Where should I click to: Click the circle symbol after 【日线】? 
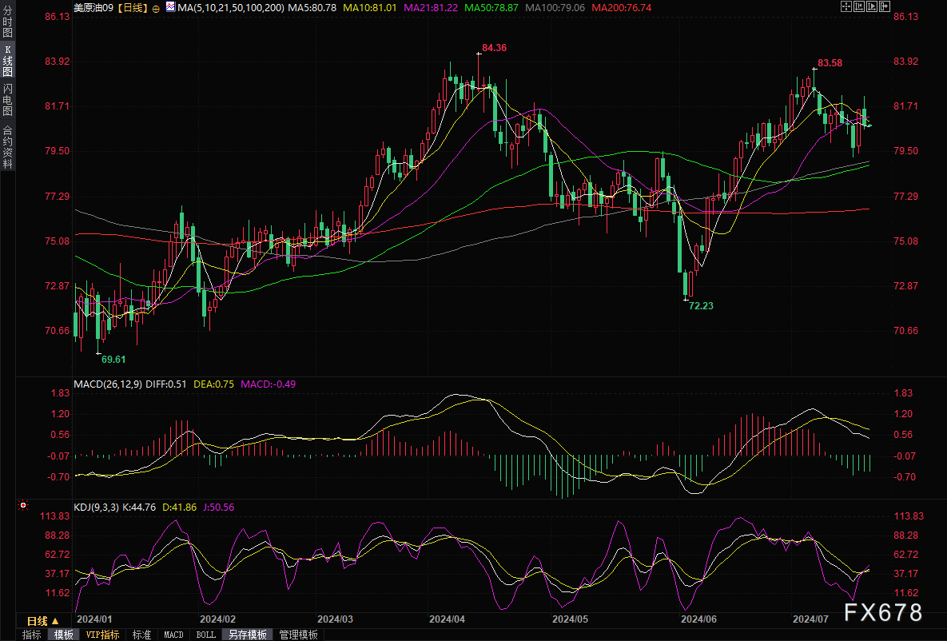(x=156, y=9)
